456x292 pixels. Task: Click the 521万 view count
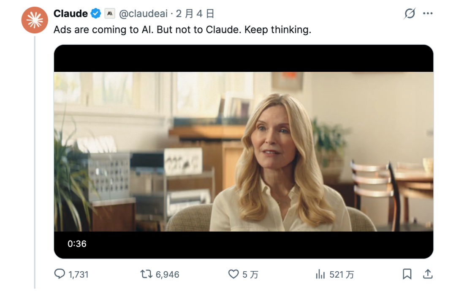[x=342, y=275]
